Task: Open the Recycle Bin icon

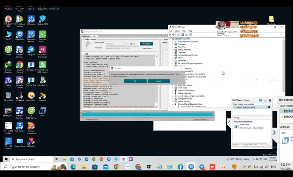Action: tap(8, 96)
